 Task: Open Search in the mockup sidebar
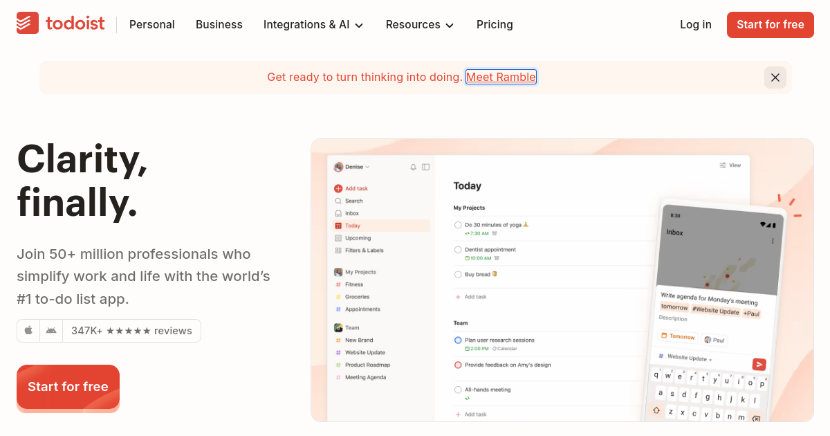point(349,201)
